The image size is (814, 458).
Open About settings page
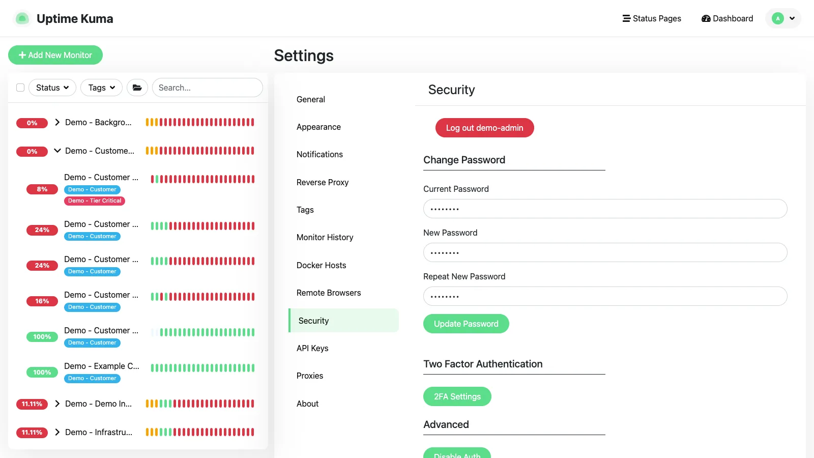tap(343, 404)
